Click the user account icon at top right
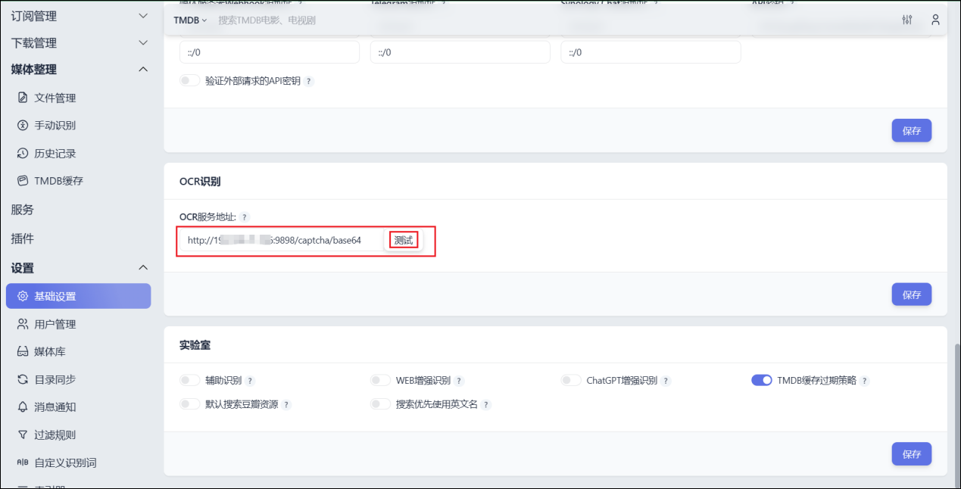 click(936, 20)
